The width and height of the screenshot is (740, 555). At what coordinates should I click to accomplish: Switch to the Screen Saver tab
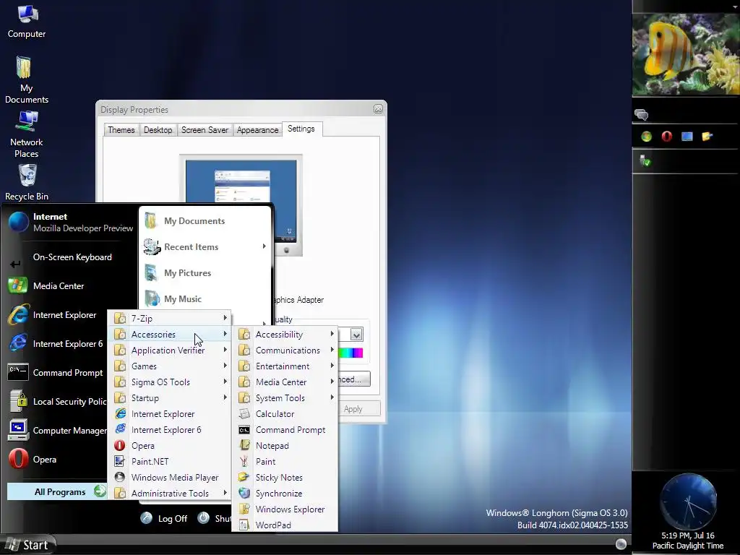coord(205,130)
